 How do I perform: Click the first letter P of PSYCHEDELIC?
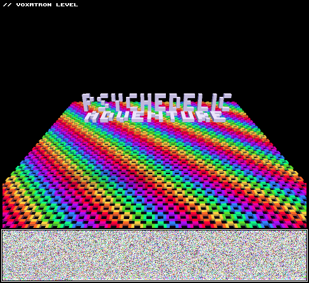(88, 103)
